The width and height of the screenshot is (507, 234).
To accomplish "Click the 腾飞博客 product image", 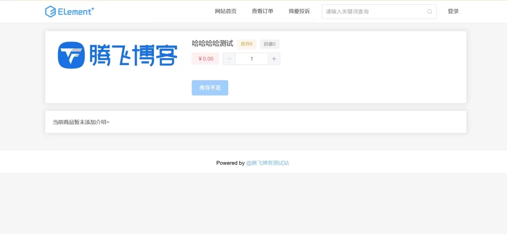I will tap(118, 55).
